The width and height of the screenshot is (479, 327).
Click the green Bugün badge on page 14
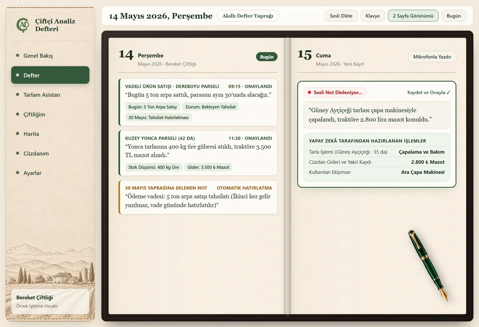267,57
